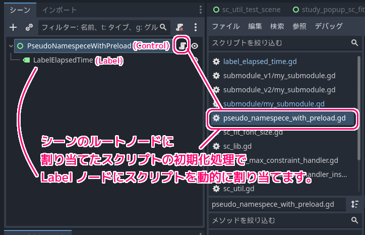Open sc_util.gd in script list
Image resolution: width=365 pixels, height=235 pixels.
tap(238, 189)
